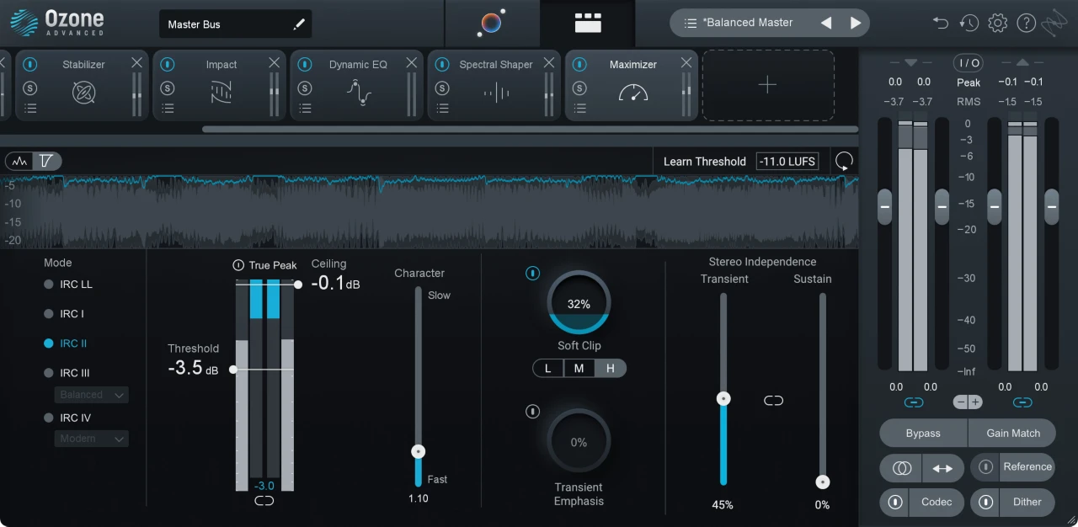Enable Transient Emphasis power button
The height and width of the screenshot is (527, 1078).
532,412
